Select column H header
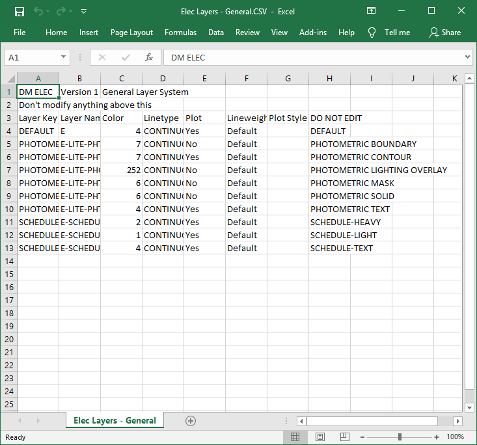477x445 pixels. pos(329,79)
